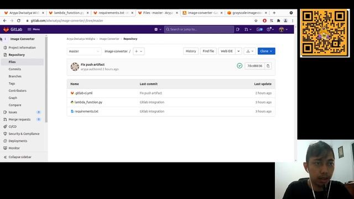354x199 pixels.
Task: Open the .gitlab-ci.yml file
Action: [x=84, y=93]
